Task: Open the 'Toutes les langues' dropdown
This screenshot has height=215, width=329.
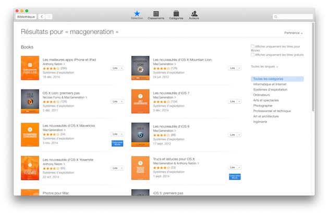Action: 264,67
